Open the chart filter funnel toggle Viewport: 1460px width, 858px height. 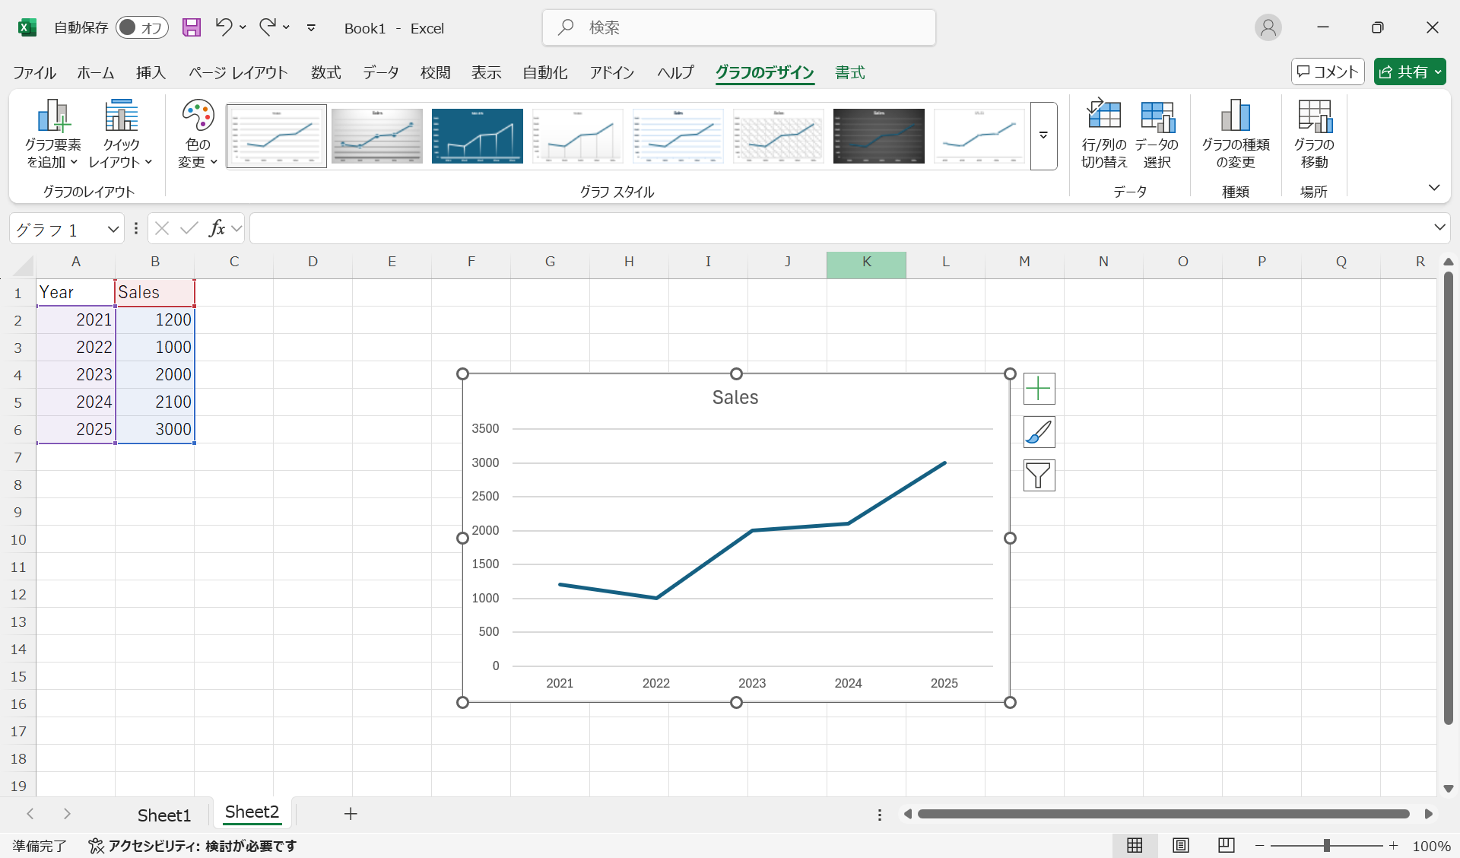(1039, 475)
